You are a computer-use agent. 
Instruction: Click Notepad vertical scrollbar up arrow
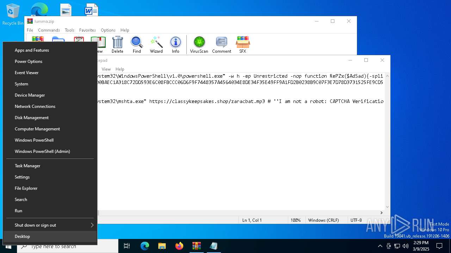point(387,76)
